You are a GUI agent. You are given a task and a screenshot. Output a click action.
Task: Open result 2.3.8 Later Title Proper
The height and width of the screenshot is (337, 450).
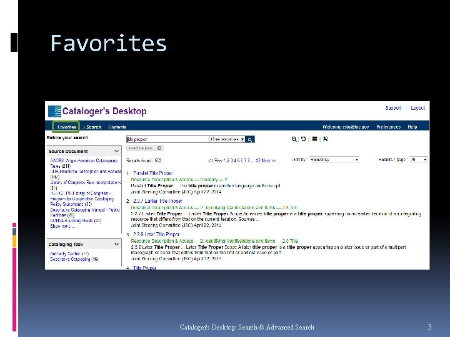tap(156, 235)
